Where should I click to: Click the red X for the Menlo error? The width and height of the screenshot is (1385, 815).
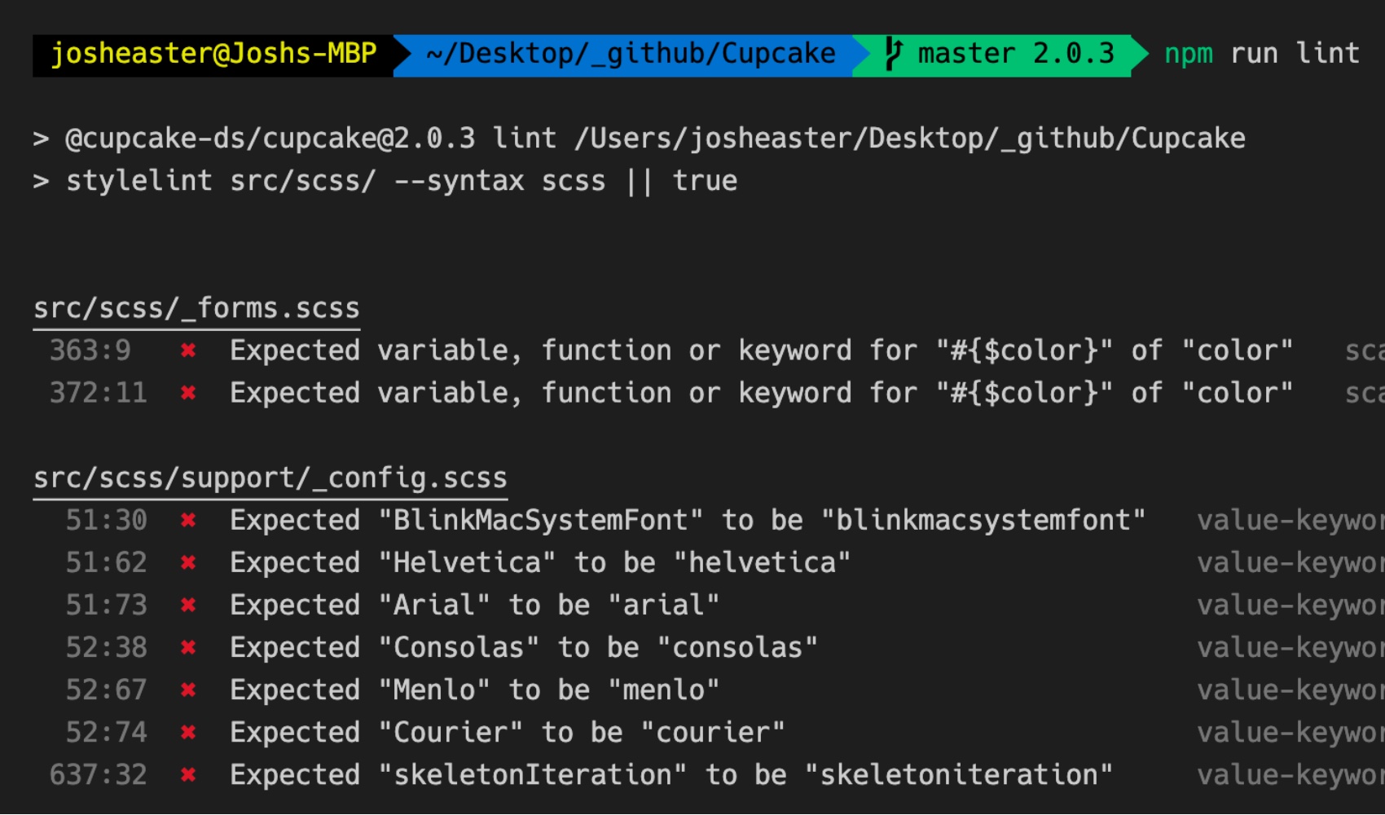click(x=188, y=689)
